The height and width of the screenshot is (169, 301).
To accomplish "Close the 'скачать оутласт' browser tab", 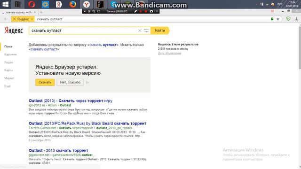I will click(35, 12).
